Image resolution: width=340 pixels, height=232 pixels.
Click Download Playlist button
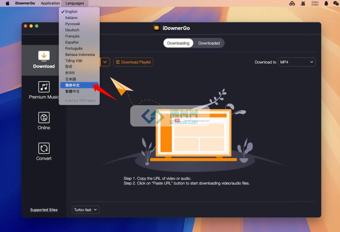tap(133, 62)
